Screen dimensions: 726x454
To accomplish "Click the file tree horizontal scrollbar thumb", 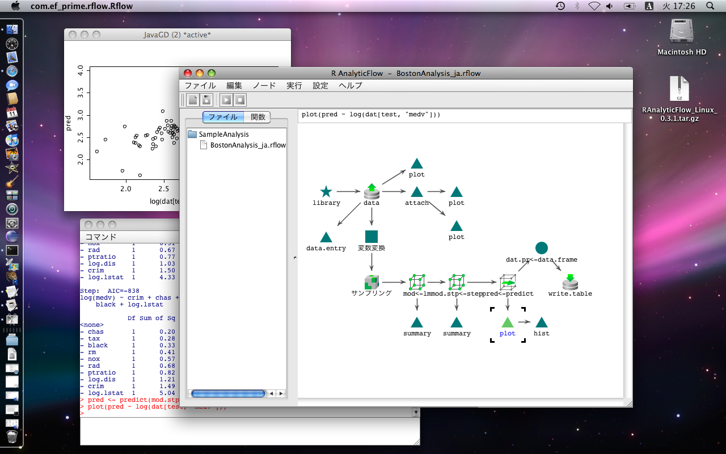I will (228, 393).
